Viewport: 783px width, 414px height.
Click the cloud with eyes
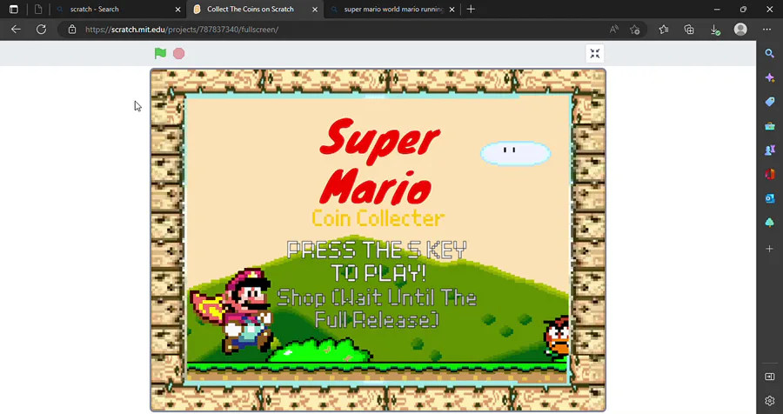tap(515, 153)
